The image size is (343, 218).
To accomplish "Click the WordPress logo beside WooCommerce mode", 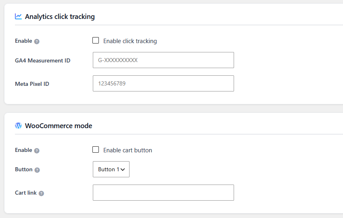I will coord(19,126).
